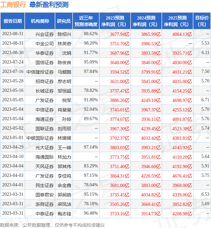Select the 报告日期 column header

[13, 21]
